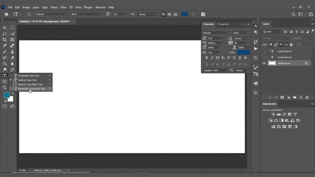Open the Filter menu
Viewport: 315px width, 177px height.
(63, 7)
